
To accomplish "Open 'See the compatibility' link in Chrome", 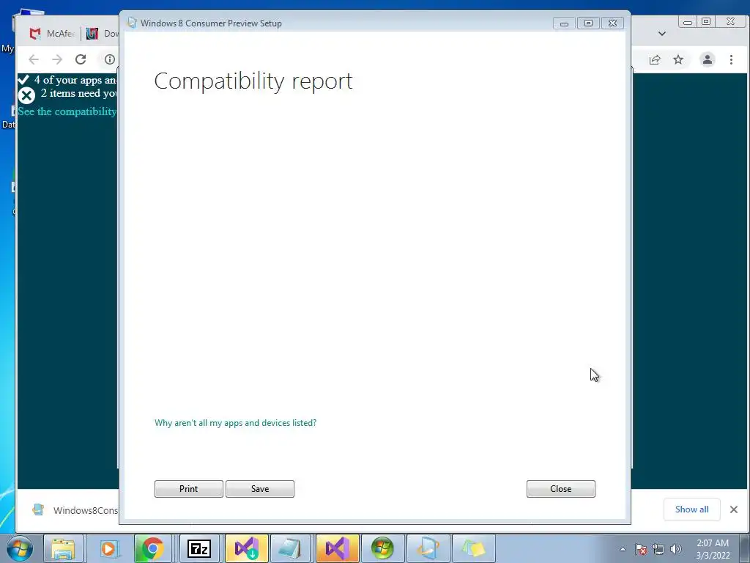I will coord(67,111).
